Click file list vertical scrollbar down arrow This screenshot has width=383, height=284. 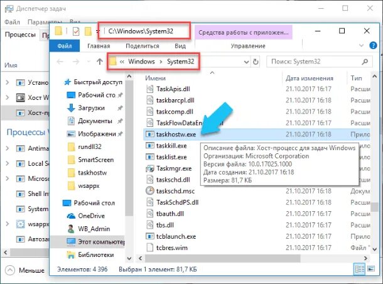click(374, 249)
